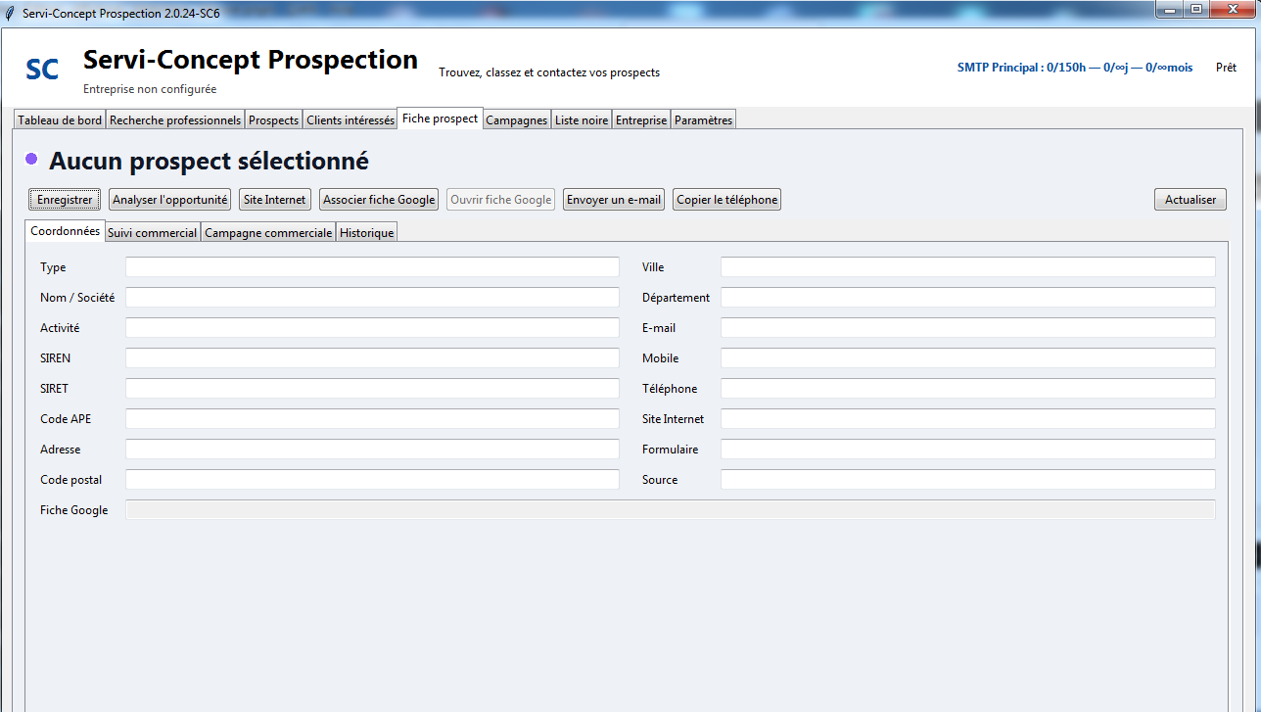The width and height of the screenshot is (1261, 712).
Task: Focus the Type input field
Action: click(x=372, y=267)
